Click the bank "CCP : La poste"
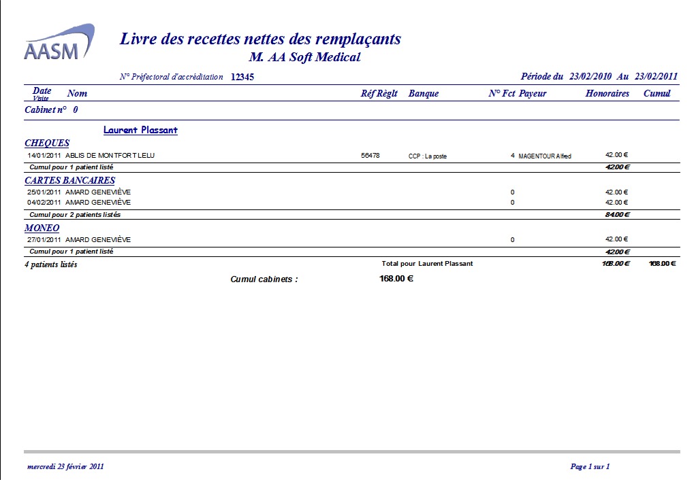Viewport: 694px width, 480px height. point(428,156)
